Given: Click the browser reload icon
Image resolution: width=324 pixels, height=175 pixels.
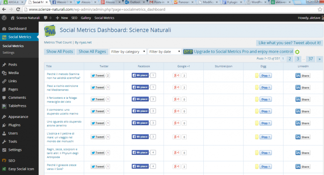Looking at the screenshot, I should [x=18, y=9].
